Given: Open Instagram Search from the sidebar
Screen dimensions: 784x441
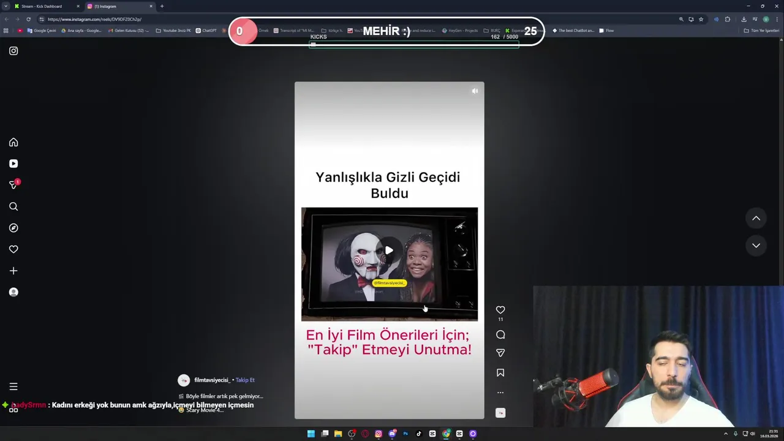Looking at the screenshot, I should click(x=13, y=206).
